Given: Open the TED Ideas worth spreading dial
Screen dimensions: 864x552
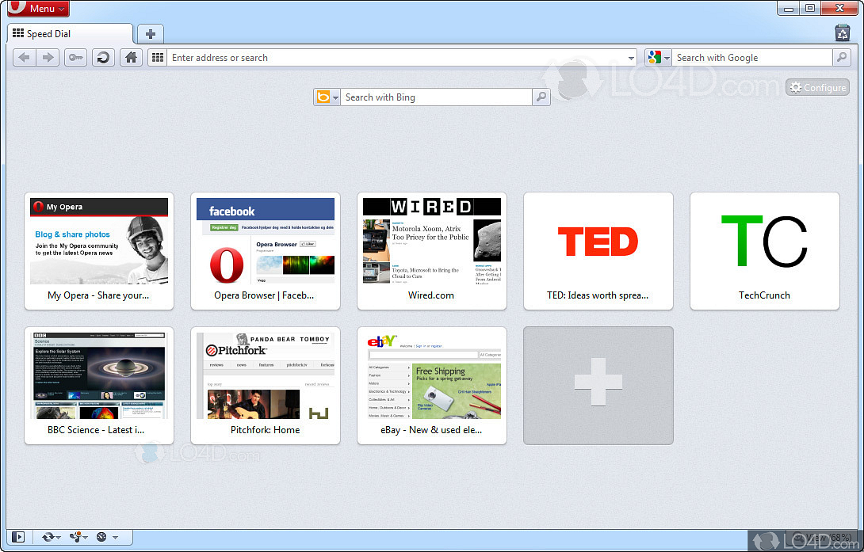Looking at the screenshot, I should (x=598, y=251).
